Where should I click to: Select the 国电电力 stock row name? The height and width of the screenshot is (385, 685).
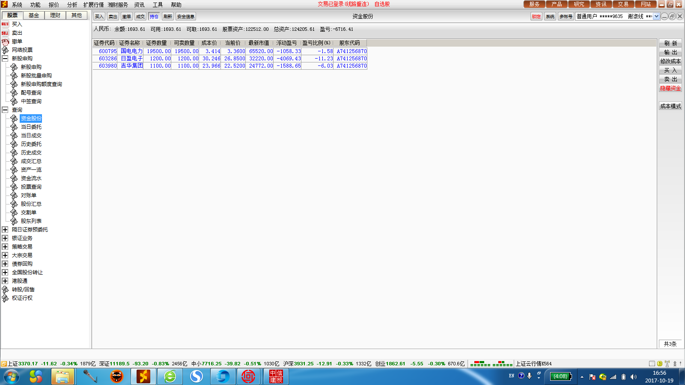click(132, 51)
